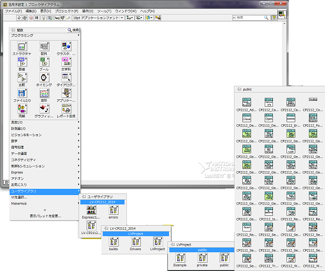Viewport: 325px width, 271px height.
Task: Pin the public palette thumbtack
Action: 239,89
